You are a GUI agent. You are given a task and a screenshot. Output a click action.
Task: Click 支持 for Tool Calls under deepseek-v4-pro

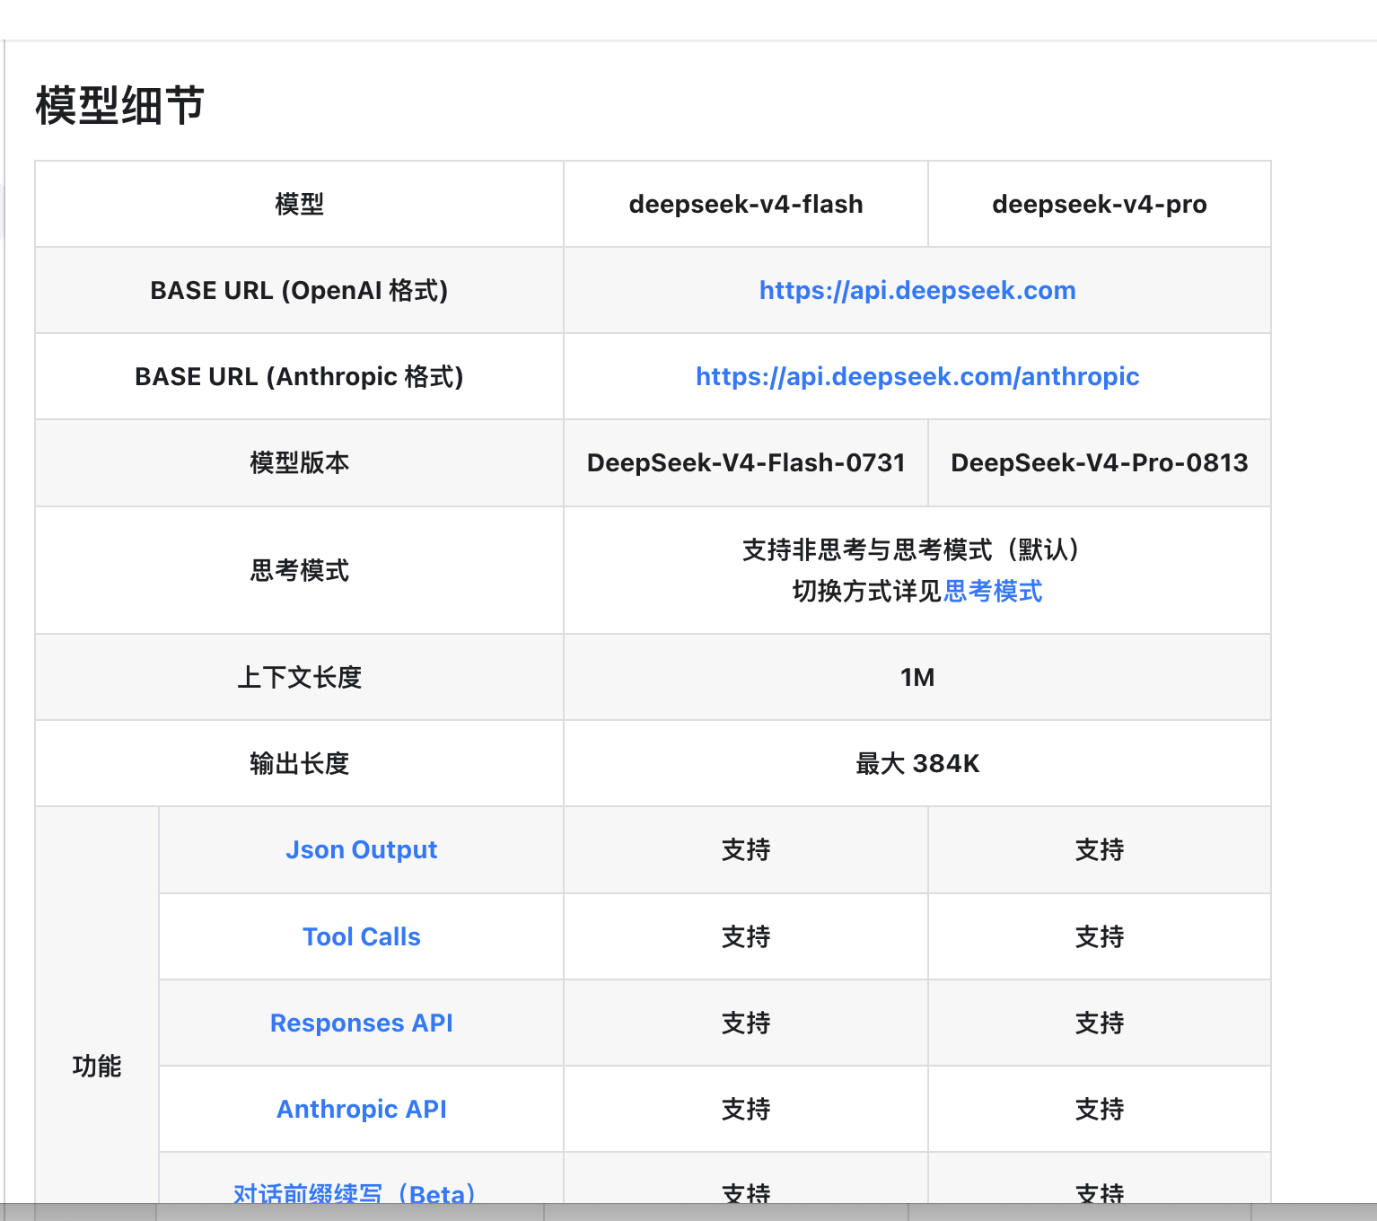pos(1100,936)
